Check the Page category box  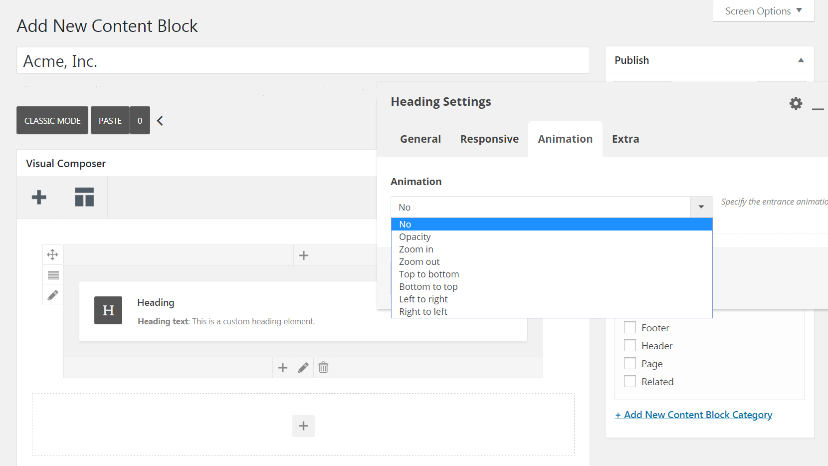point(630,363)
